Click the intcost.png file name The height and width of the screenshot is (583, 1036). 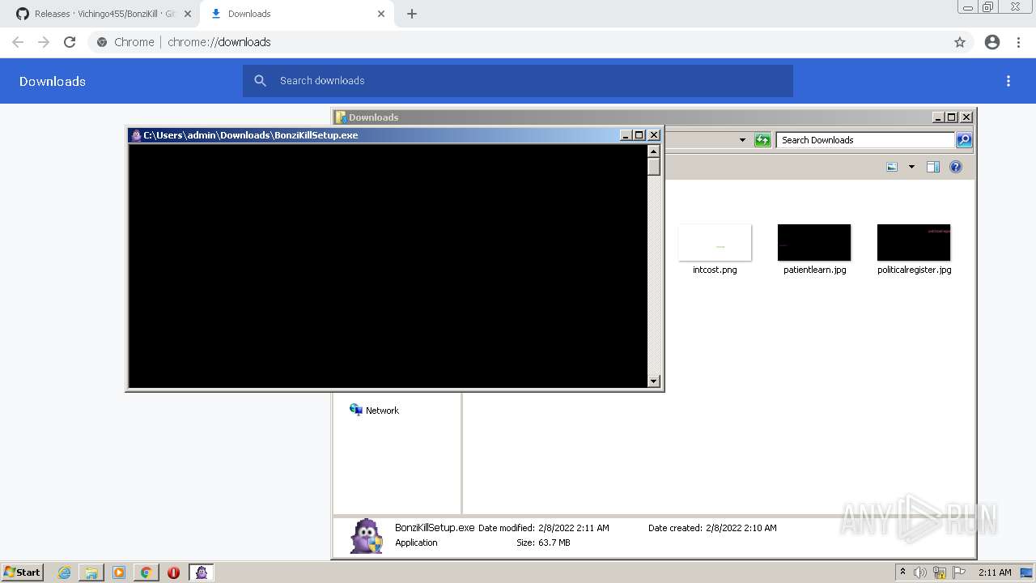(x=715, y=270)
